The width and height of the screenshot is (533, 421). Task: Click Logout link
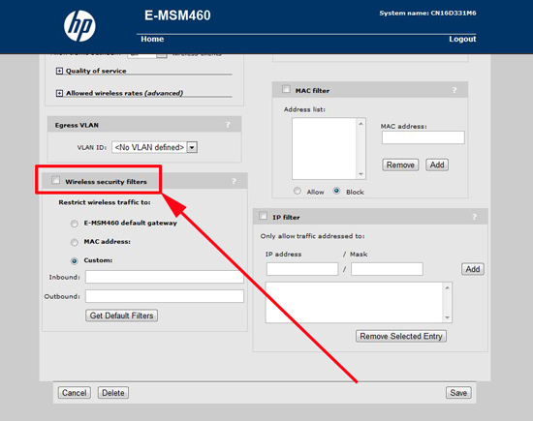[462, 39]
